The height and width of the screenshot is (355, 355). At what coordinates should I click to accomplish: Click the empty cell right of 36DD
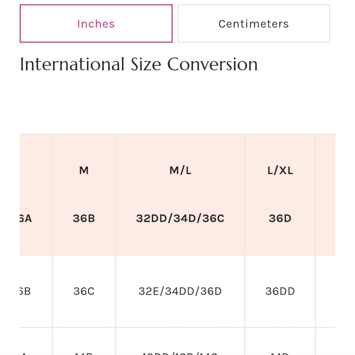[x=326, y=291]
